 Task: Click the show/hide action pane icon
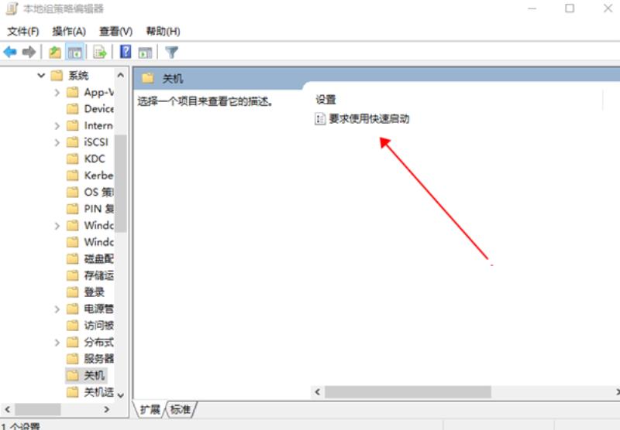pos(145,52)
